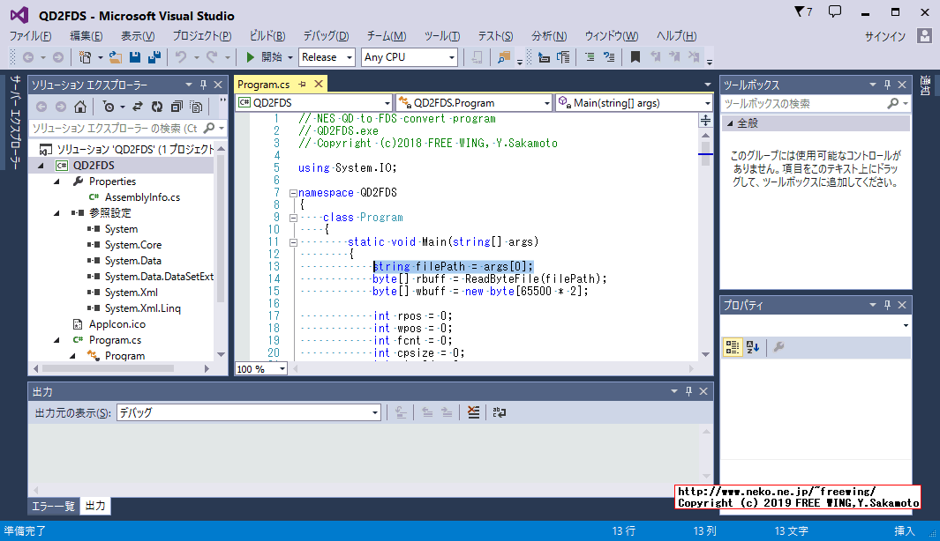Toggle alphabetical sort in the Properties panel
The width and height of the screenshot is (940, 541).
753,347
